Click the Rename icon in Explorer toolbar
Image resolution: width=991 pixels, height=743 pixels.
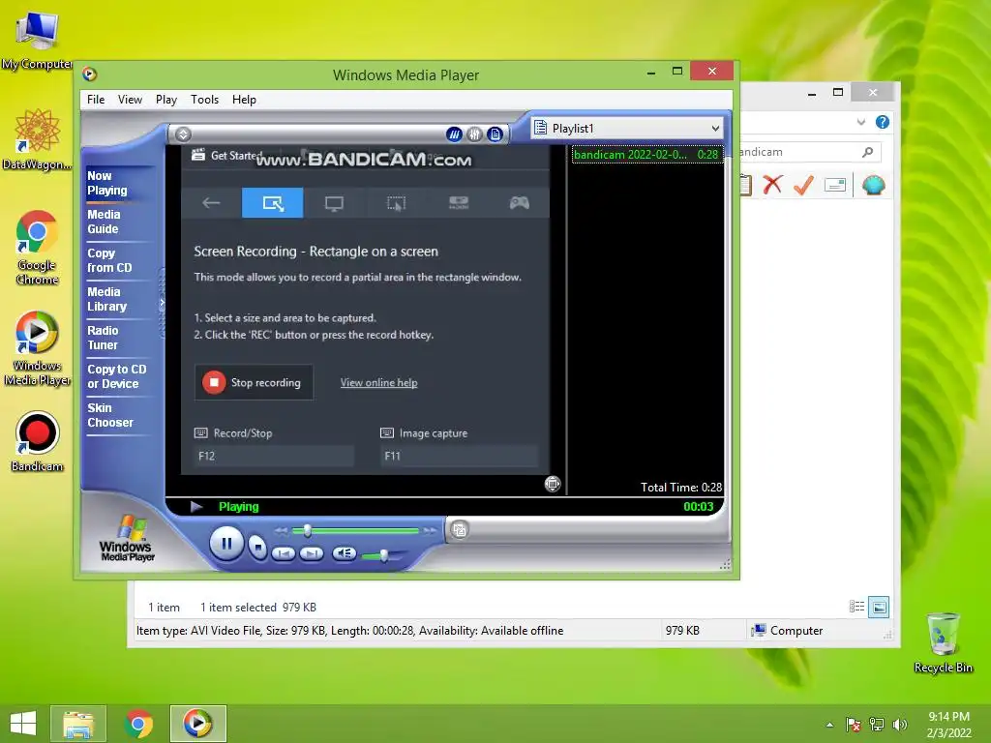click(x=835, y=185)
